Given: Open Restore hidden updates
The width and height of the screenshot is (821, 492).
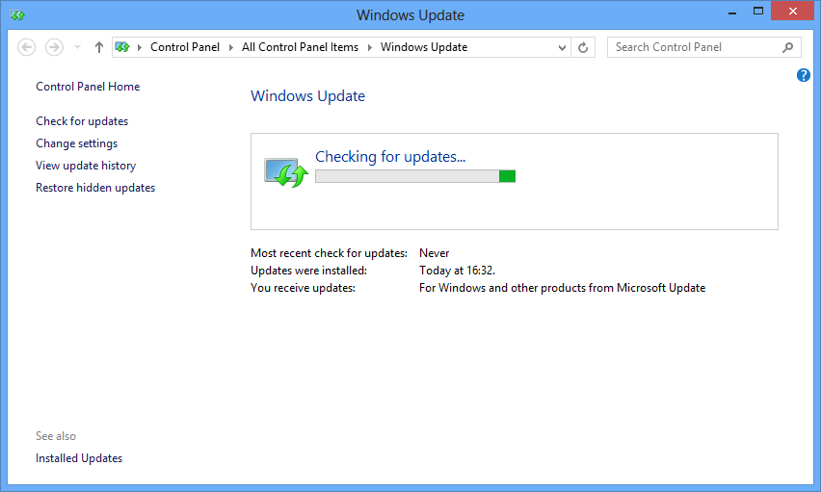Looking at the screenshot, I should 95,188.
